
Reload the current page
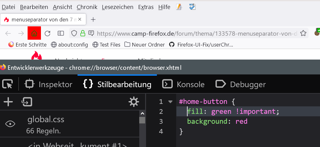(47, 33)
